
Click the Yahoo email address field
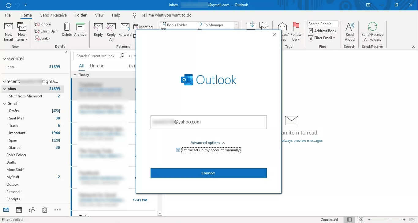click(208, 122)
